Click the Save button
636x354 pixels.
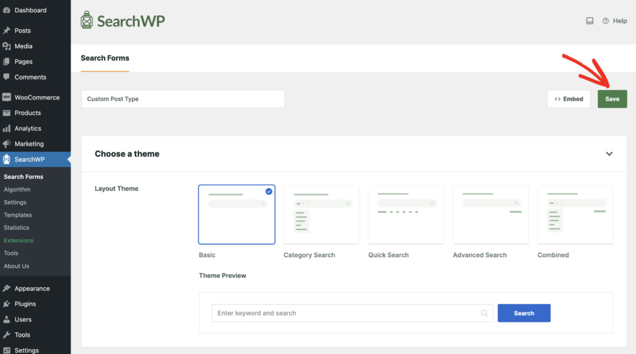click(612, 99)
